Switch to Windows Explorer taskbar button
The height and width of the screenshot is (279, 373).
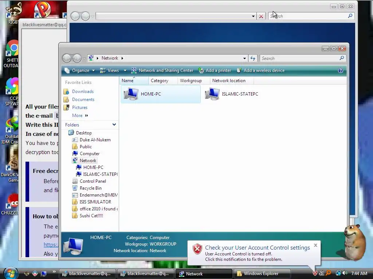click(262, 274)
